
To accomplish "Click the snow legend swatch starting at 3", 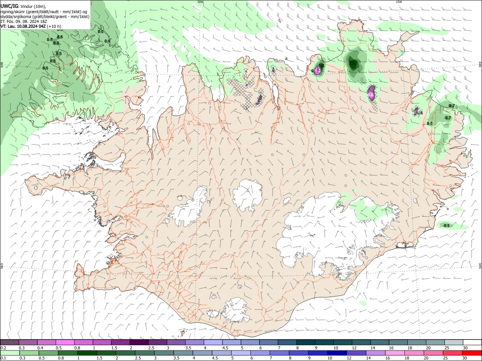I will [x=176, y=342].
